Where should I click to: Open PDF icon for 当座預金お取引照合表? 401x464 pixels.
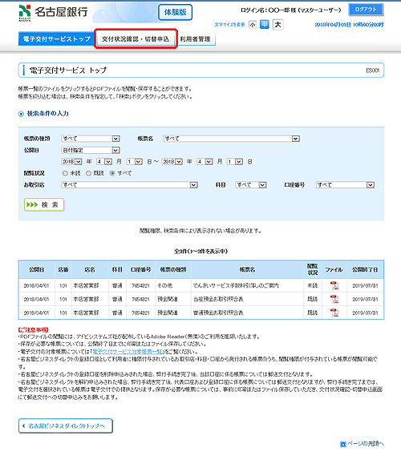click(334, 299)
